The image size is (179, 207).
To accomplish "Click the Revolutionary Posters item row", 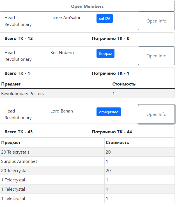I will point(87,93).
